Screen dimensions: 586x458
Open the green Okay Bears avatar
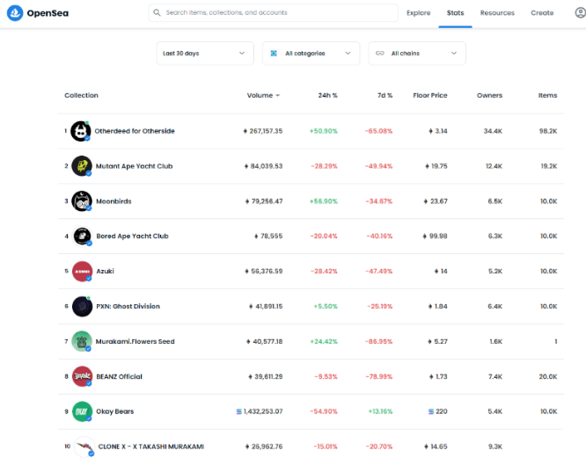point(82,411)
